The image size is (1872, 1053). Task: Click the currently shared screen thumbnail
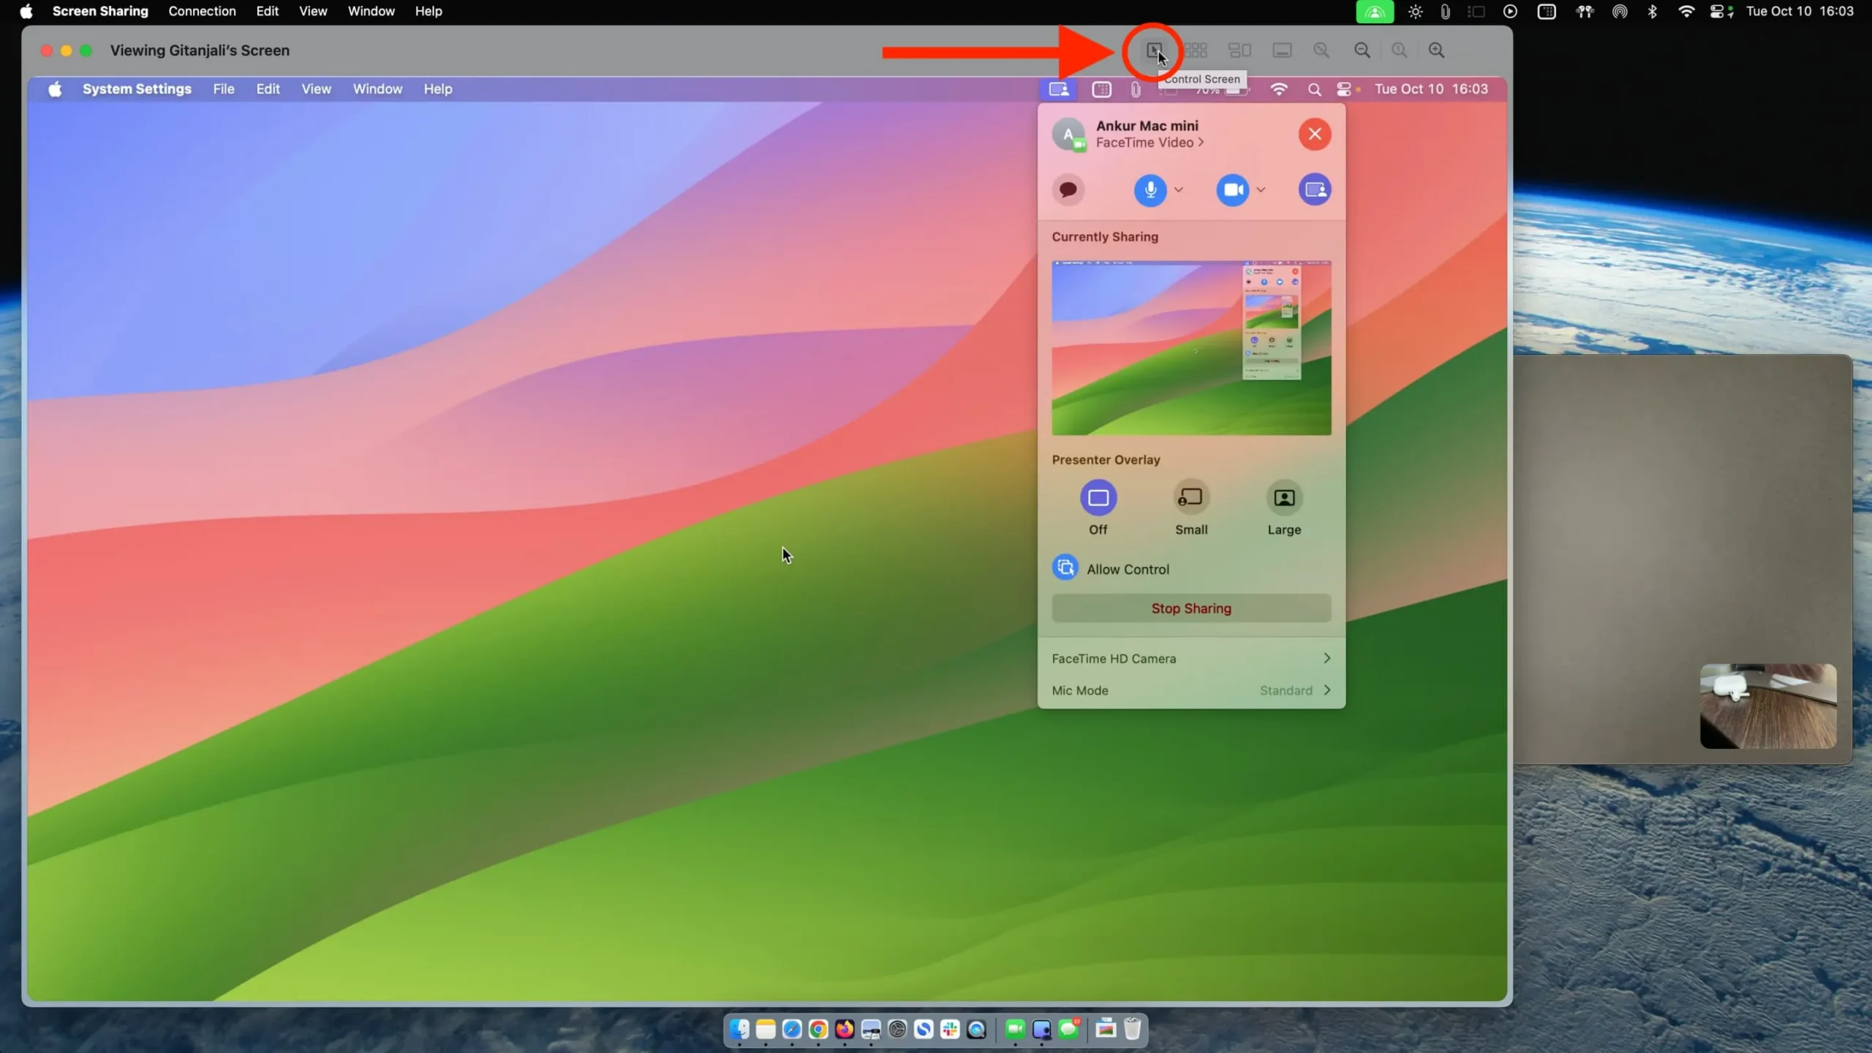coord(1192,346)
